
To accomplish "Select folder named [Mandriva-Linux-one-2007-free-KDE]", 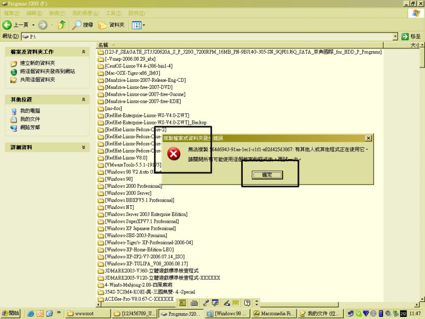I will coord(143,101).
